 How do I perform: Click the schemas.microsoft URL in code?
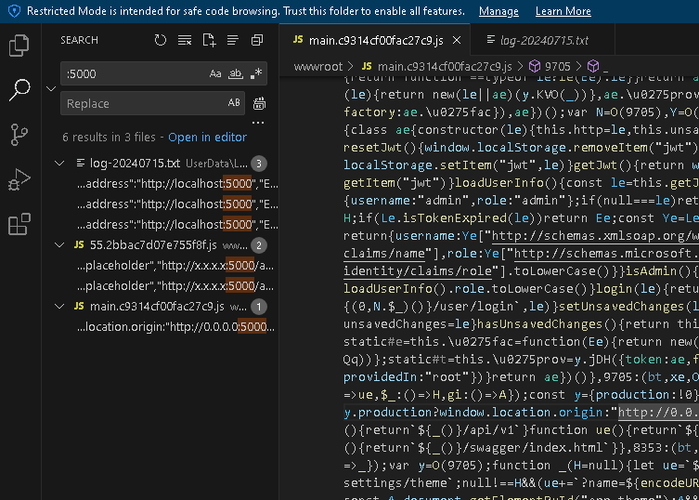(606, 254)
